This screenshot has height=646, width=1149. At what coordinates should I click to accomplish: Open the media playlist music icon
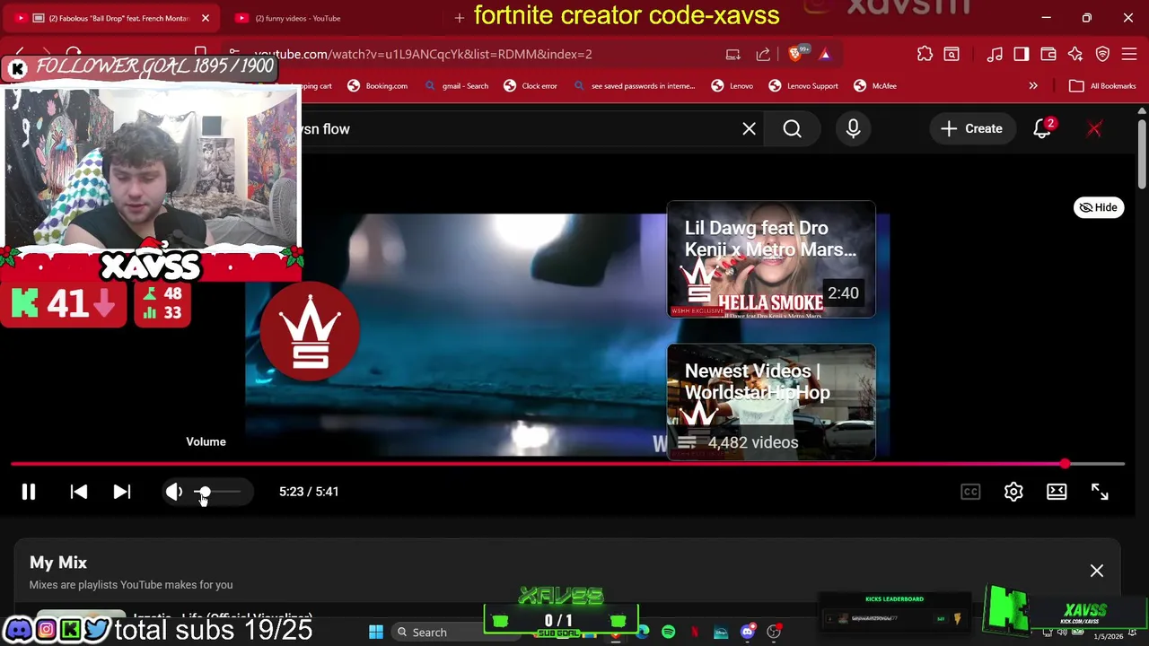[x=995, y=55]
